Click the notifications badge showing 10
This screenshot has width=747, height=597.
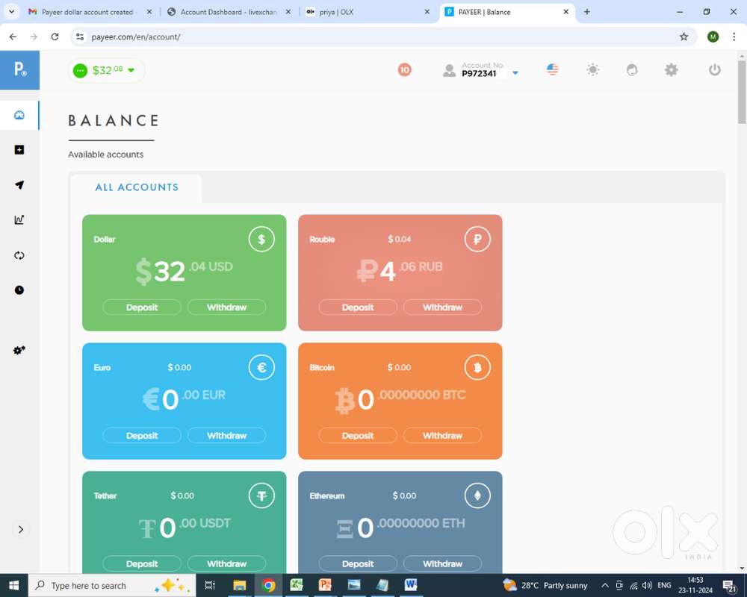(x=404, y=70)
